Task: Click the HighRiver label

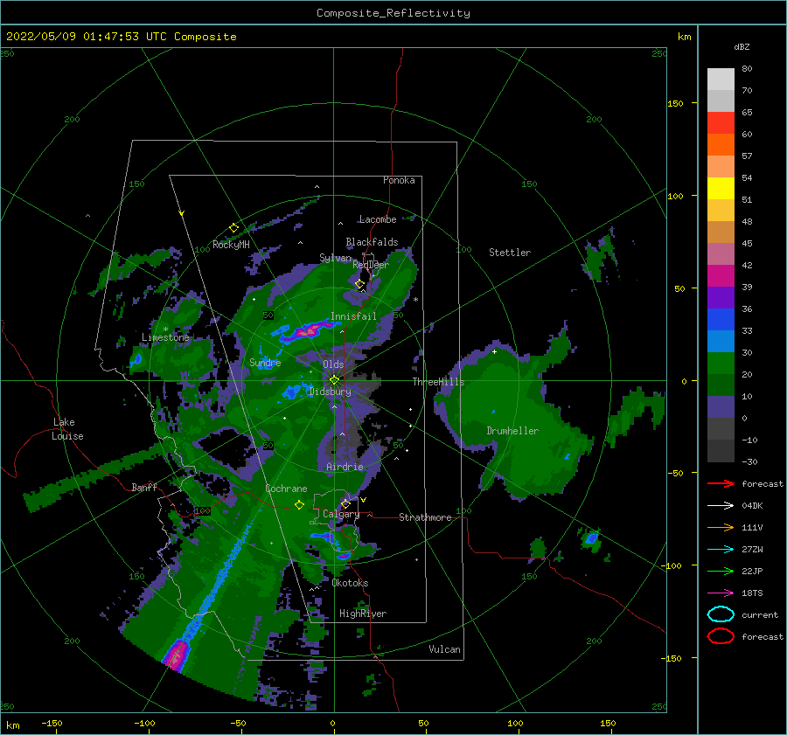Action: 363,614
